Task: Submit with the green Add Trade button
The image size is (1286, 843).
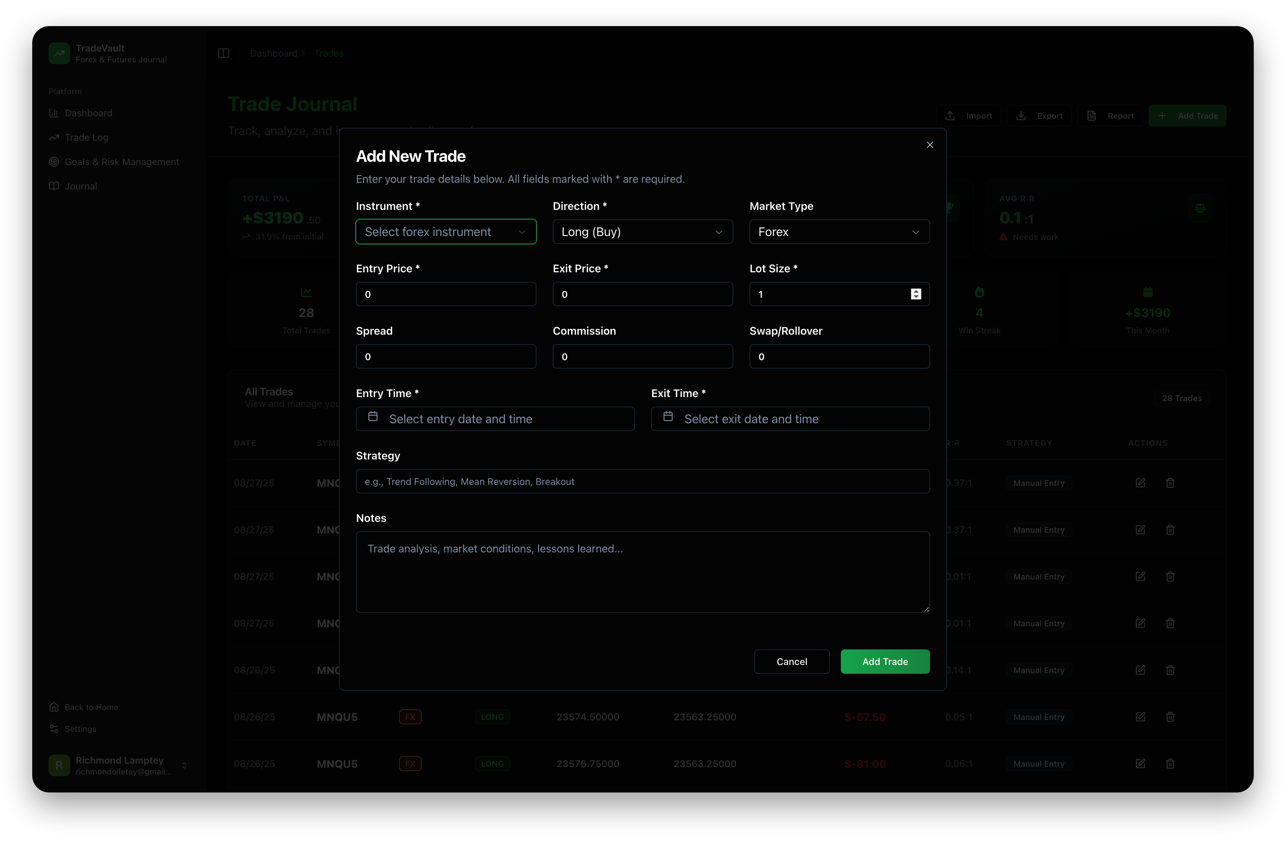Action: click(885, 662)
